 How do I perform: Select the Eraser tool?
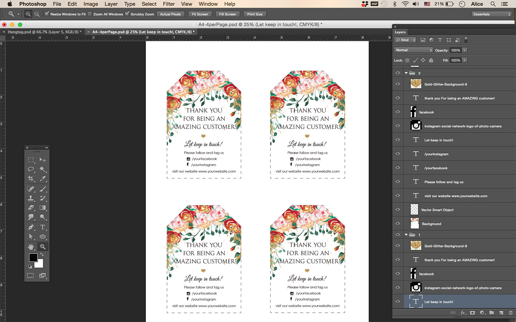tap(31, 208)
